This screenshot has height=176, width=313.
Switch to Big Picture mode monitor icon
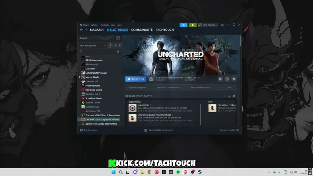[x=222, y=25]
